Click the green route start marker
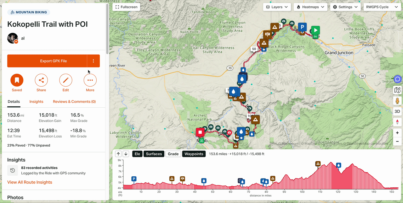Viewport: 403px width, 203px height. [315, 30]
